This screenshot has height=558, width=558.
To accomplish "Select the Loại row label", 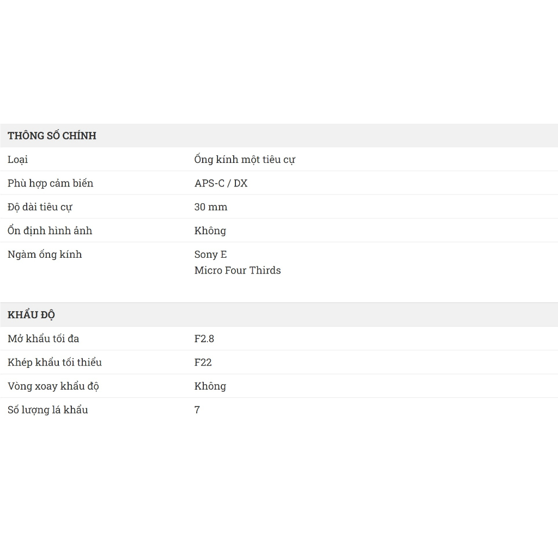I will [x=17, y=160].
